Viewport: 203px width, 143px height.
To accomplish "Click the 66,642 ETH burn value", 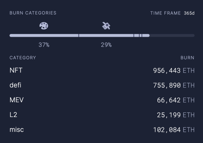I will [176, 100].
